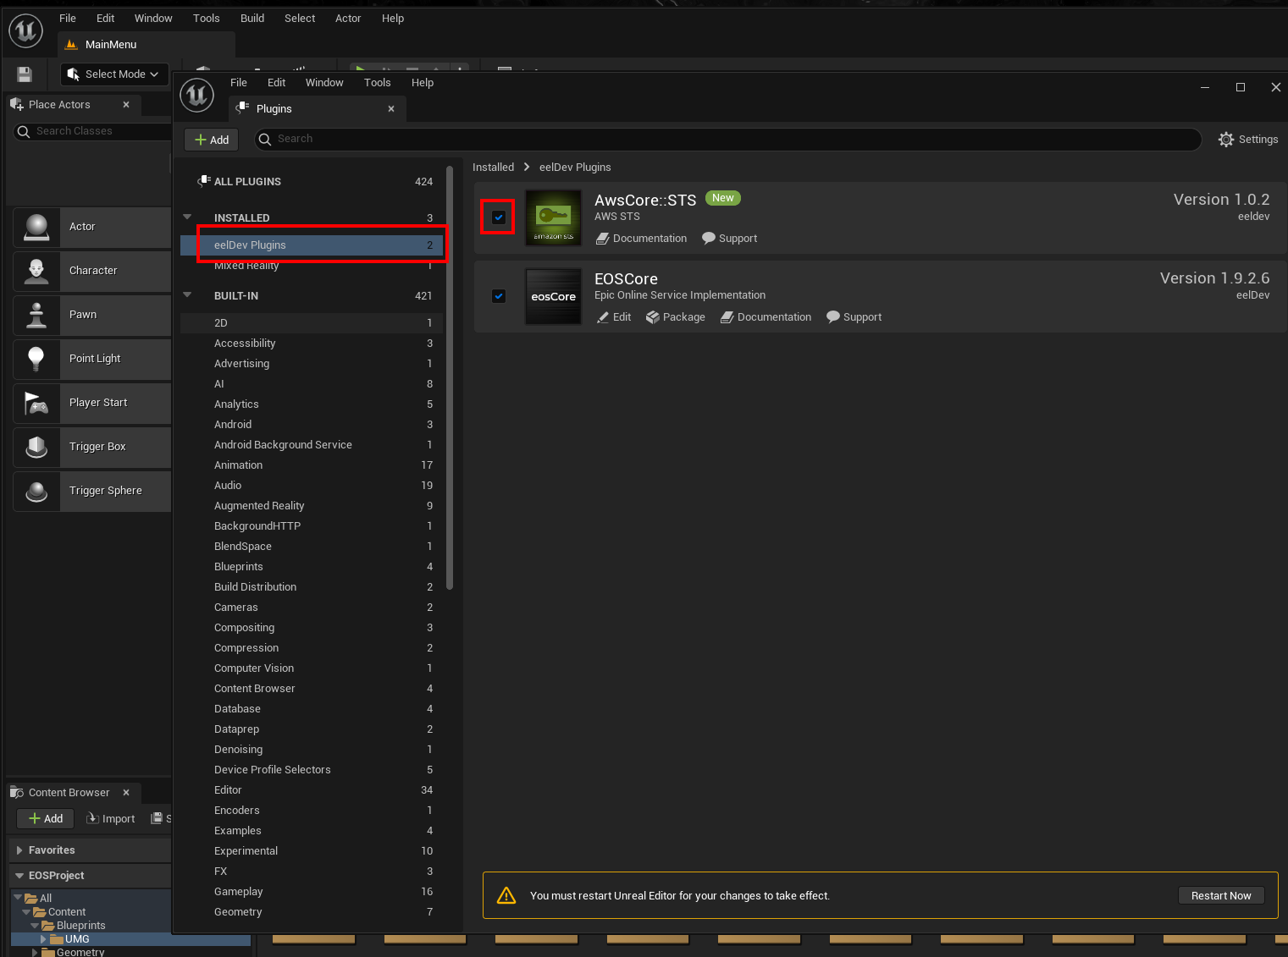Select the Trigger Box icon
The height and width of the screenshot is (957, 1288).
coord(36,448)
